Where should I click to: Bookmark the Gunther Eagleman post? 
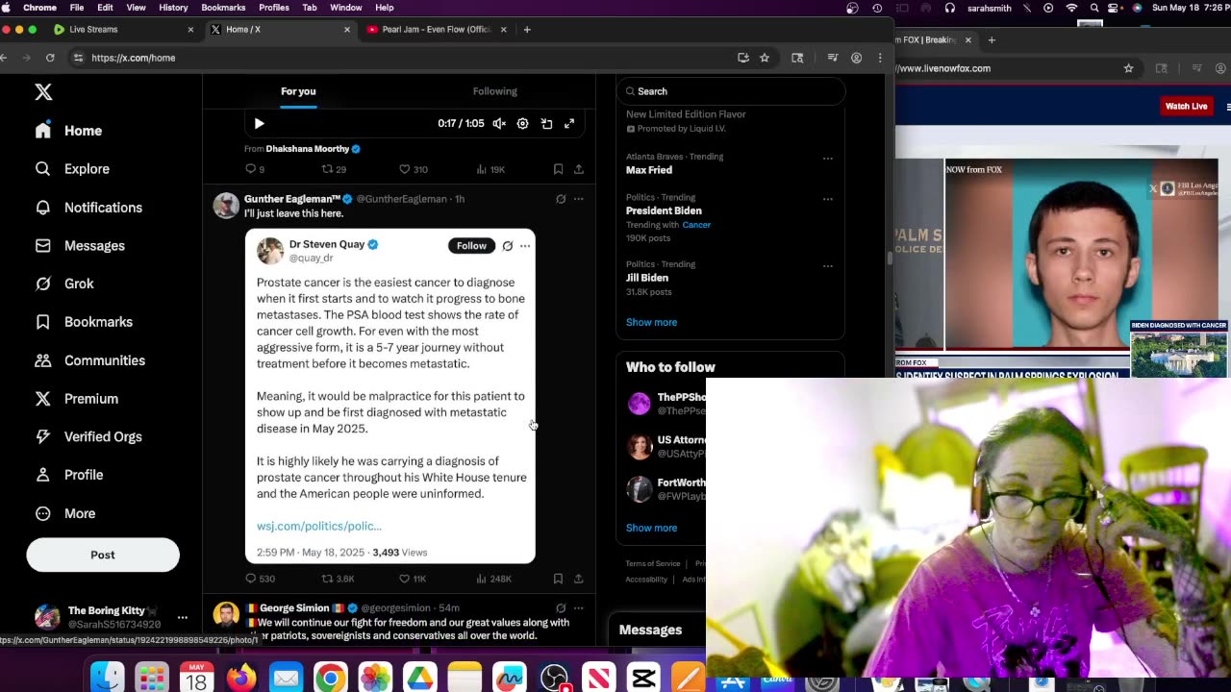tap(558, 579)
